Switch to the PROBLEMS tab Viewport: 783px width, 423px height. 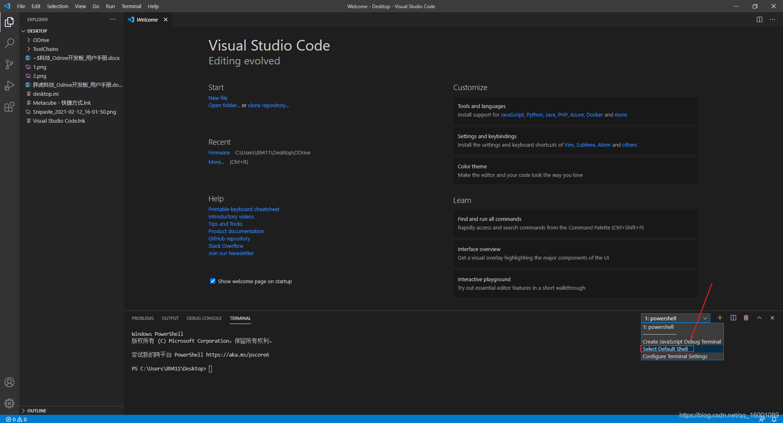143,318
